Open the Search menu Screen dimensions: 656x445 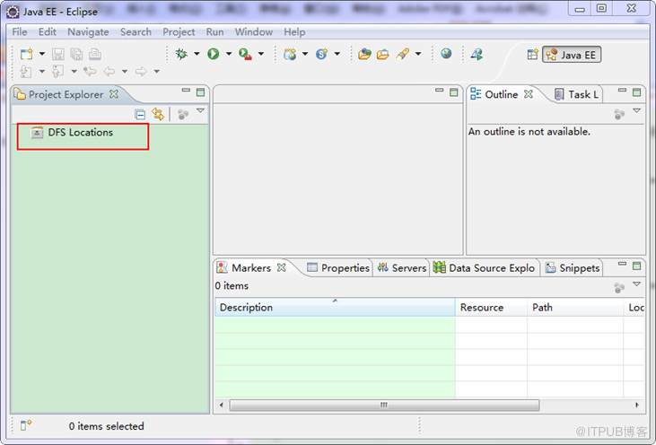tap(136, 31)
